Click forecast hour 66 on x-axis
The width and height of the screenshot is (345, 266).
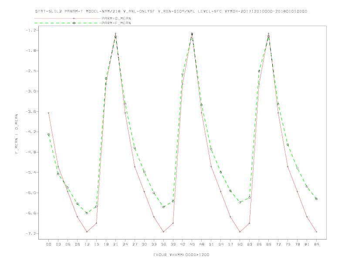pyautogui.click(x=259, y=244)
